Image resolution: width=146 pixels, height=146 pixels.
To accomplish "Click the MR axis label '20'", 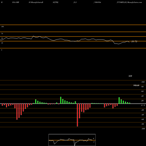I will point(142,101).
